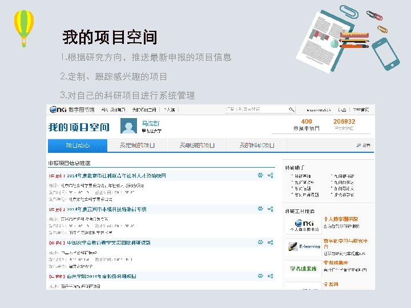This screenshot has height=308, width=411.
Task: Click the share icon on the 中国农学会 project row
Action: coord(271,242)
